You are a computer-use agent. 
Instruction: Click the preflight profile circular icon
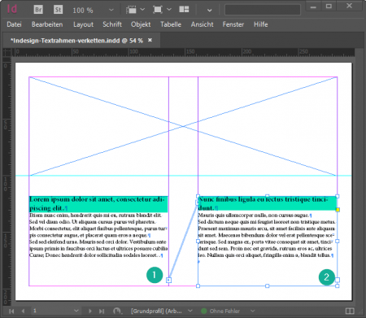tap(117, 311)
